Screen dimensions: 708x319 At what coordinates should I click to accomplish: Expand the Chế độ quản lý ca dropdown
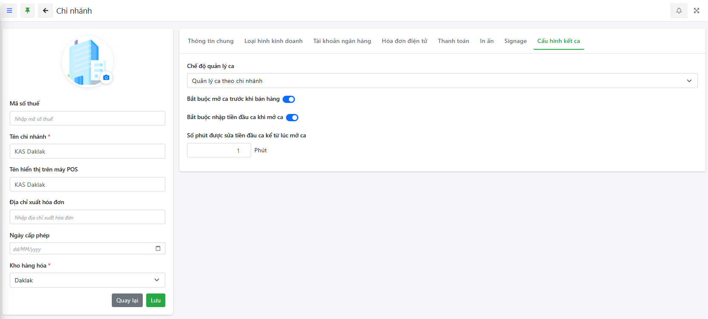pos(442,81)
